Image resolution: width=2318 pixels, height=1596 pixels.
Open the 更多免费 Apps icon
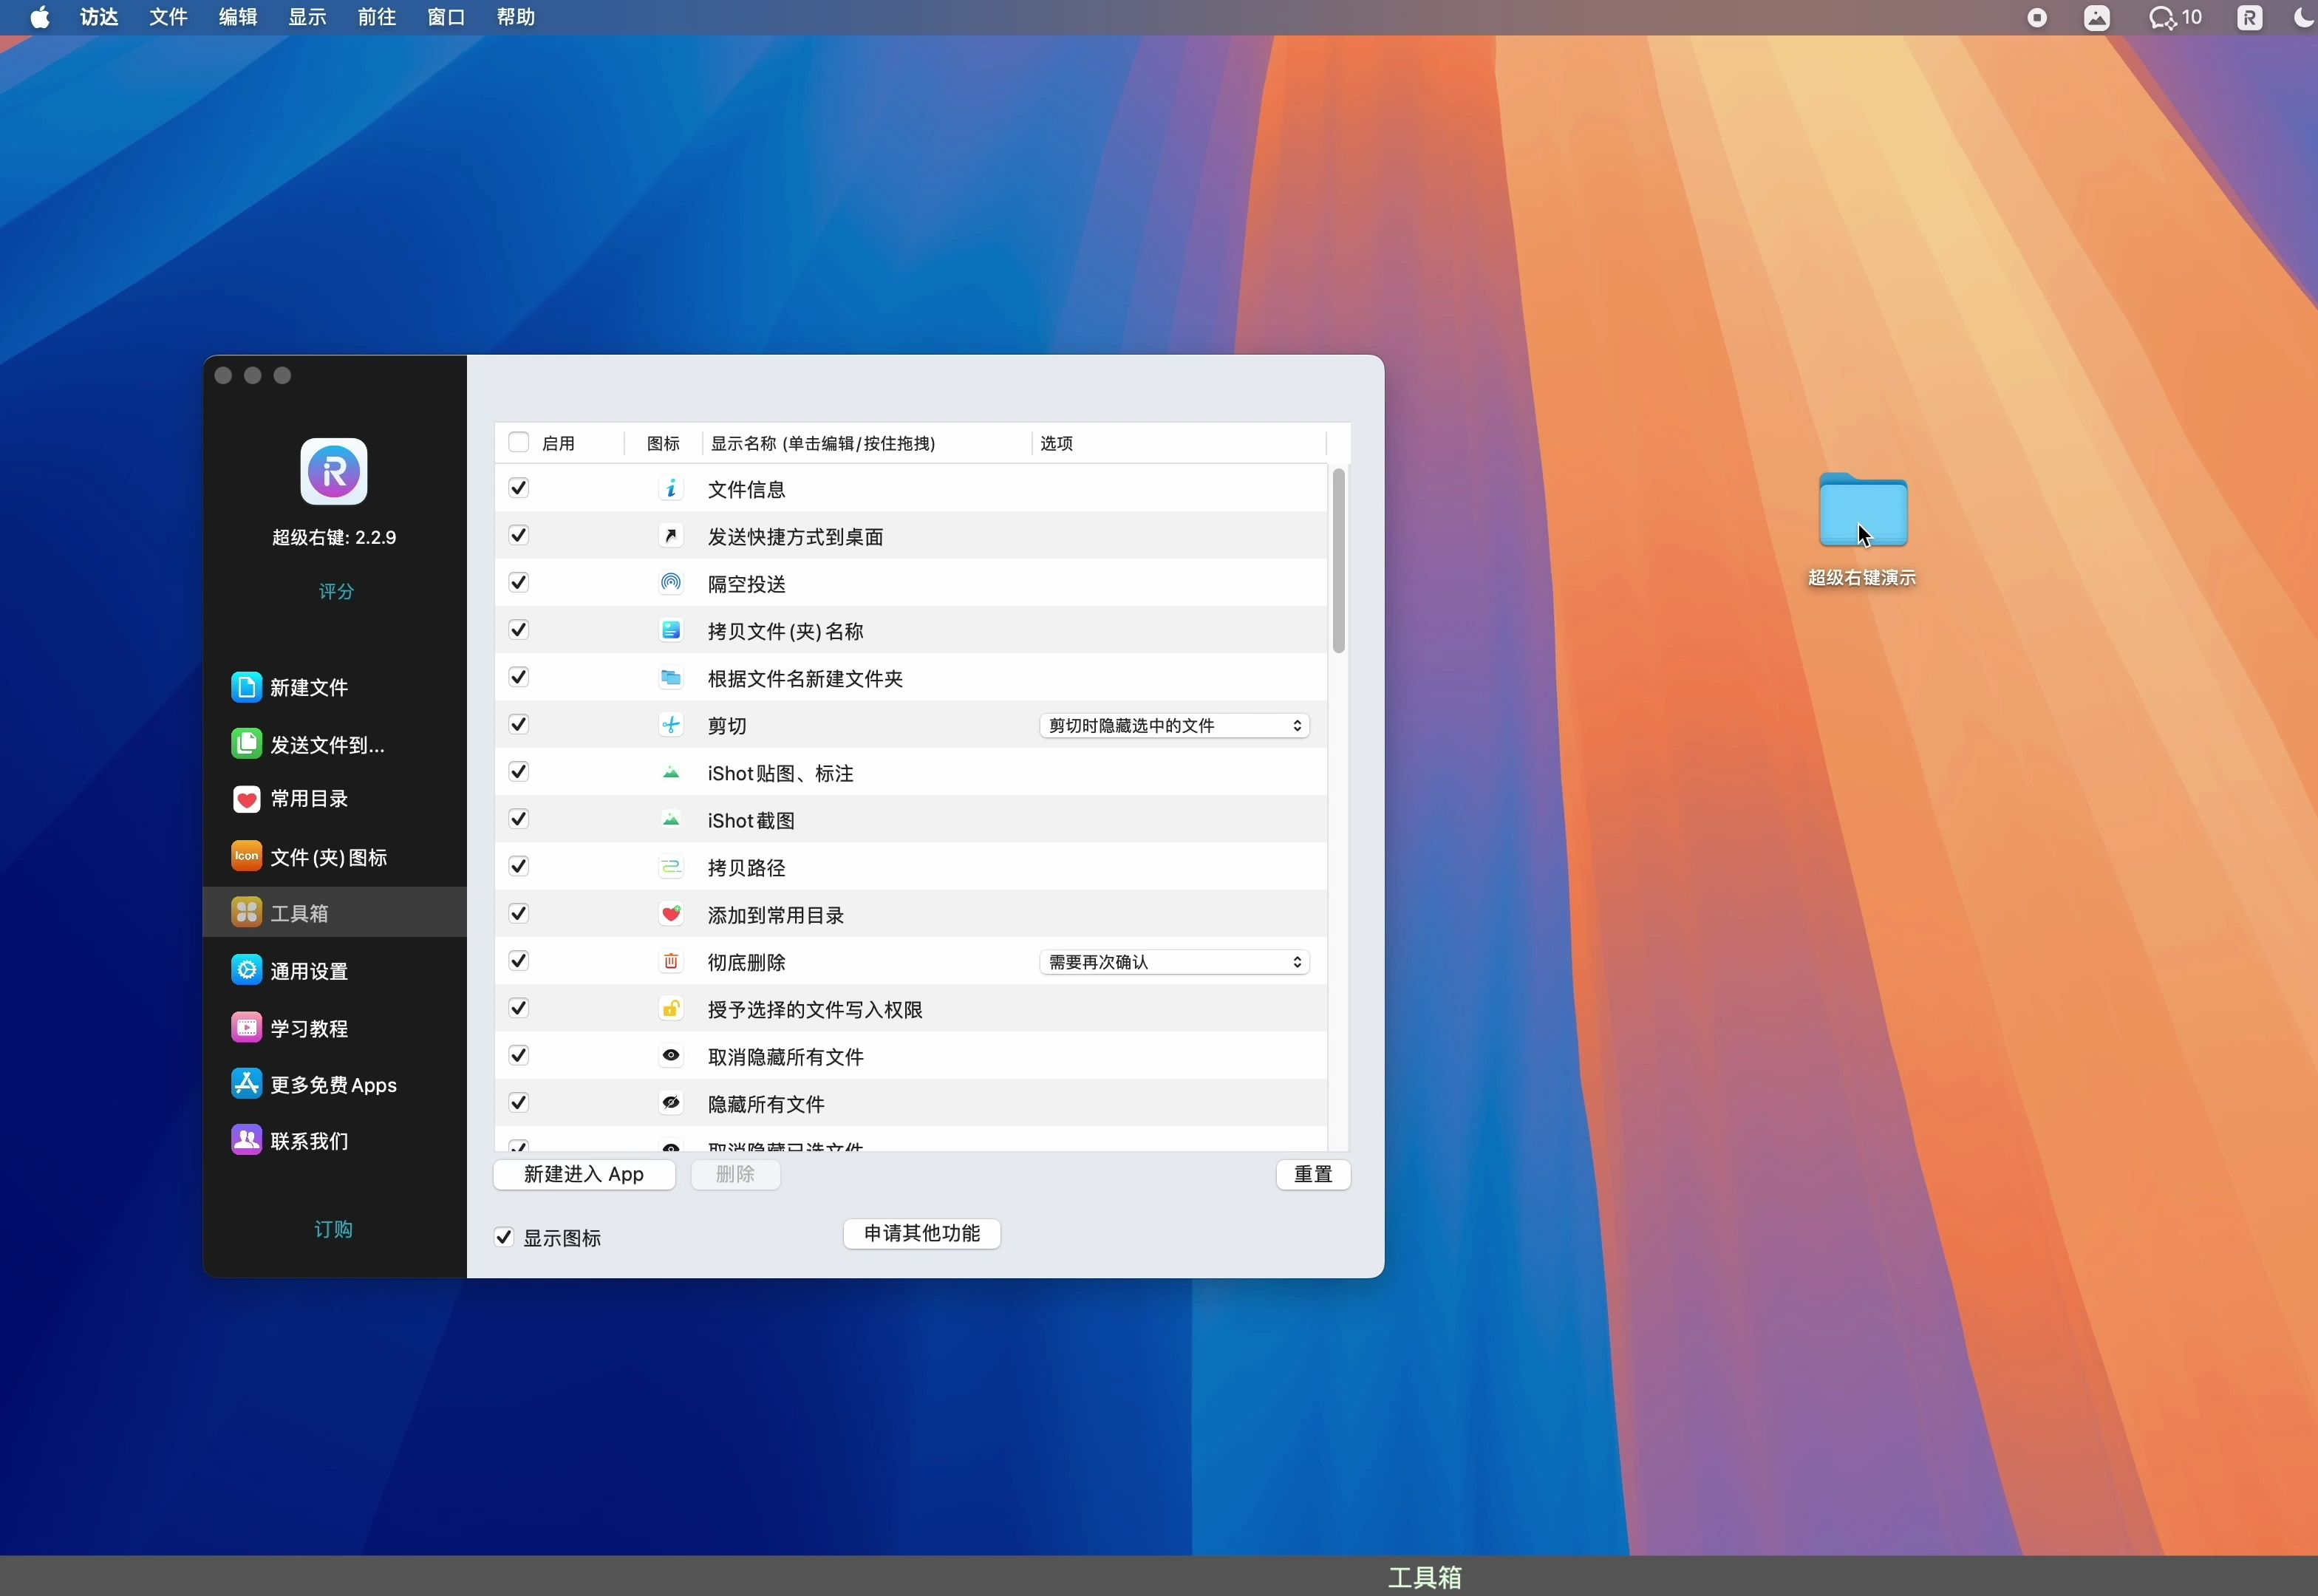[246, 1084]
